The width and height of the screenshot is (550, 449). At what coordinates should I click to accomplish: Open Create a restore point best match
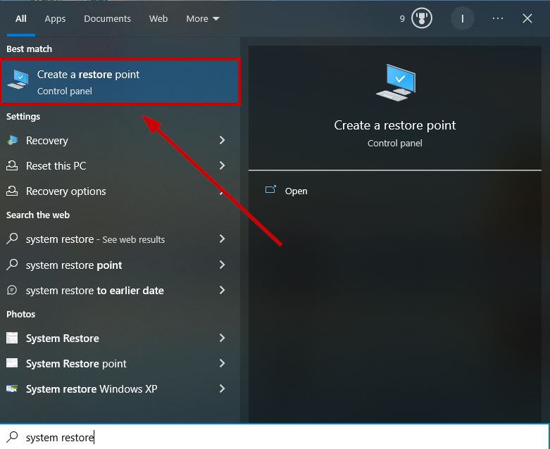[120, 82]
